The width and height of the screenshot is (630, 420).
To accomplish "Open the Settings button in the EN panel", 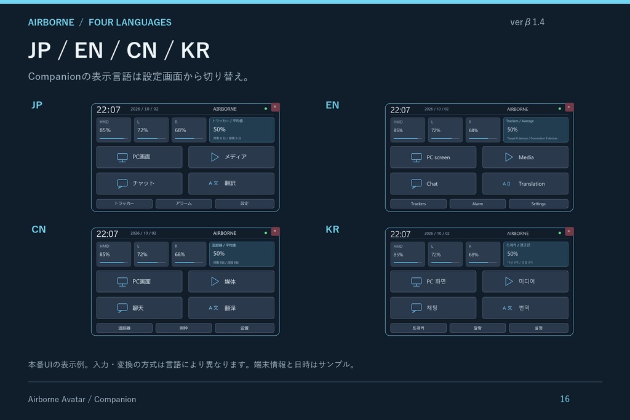I will coord(539,204).
